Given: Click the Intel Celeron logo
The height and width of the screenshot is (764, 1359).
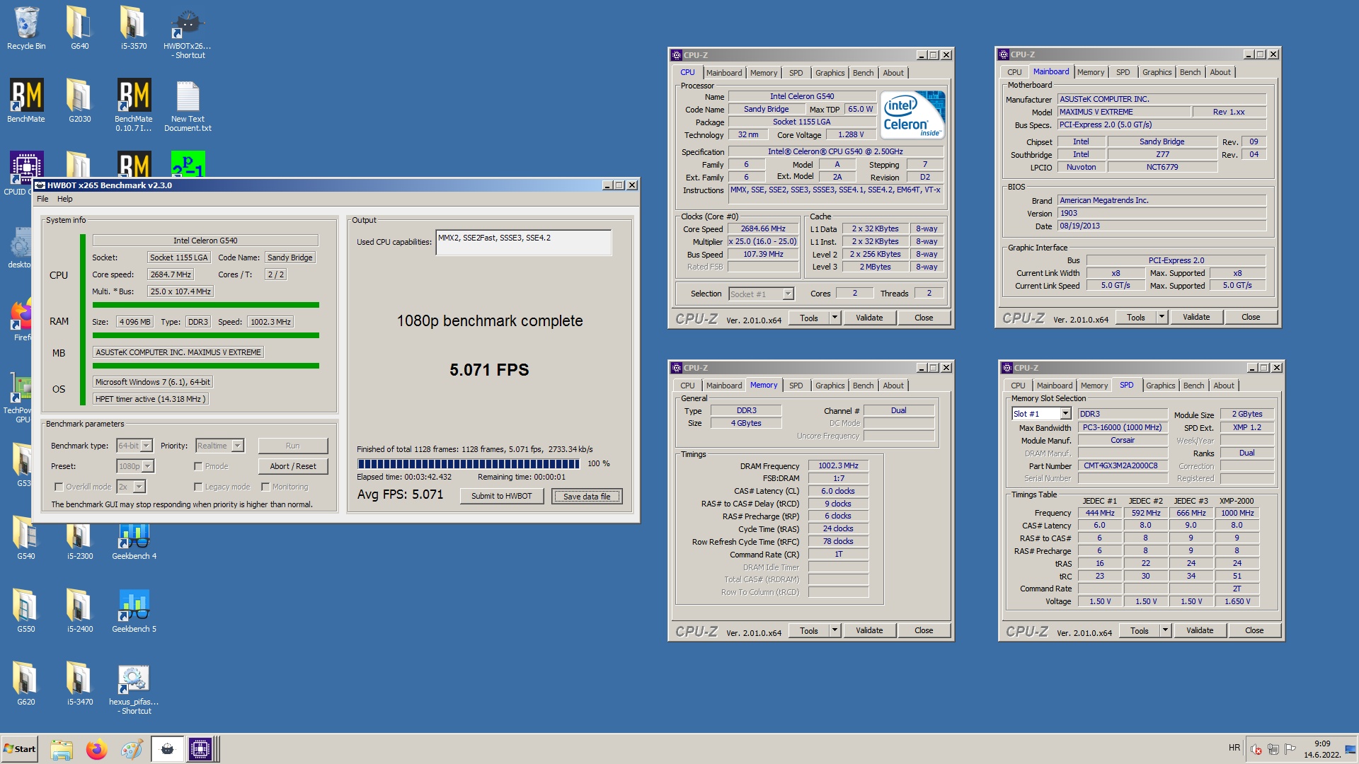Looking at the screenshot, I should click(913, 115).
